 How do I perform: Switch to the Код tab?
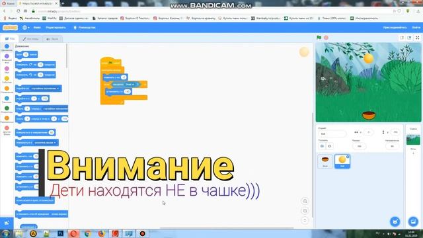[10, 39]
